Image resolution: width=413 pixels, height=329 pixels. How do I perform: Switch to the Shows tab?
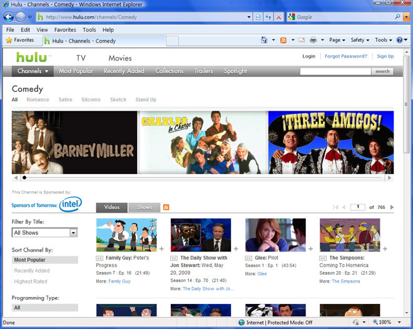point(145,208)
